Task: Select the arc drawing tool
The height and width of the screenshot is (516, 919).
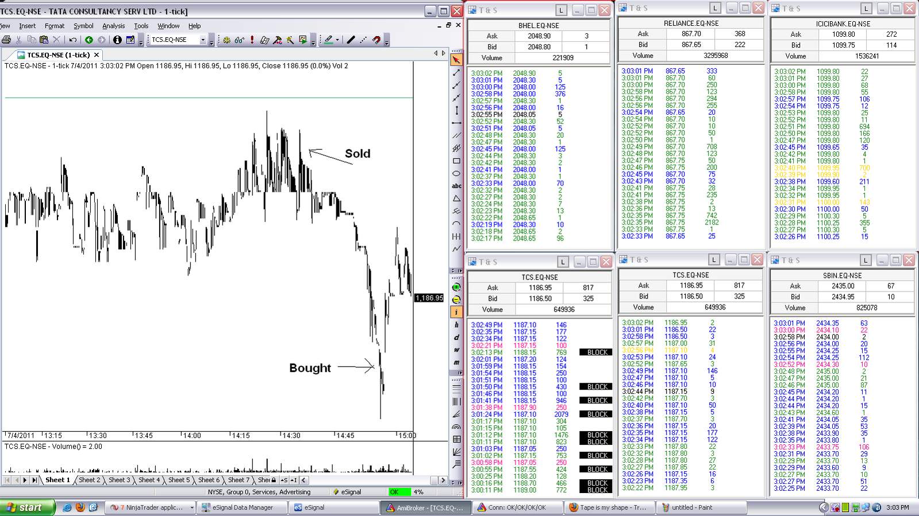Action: (x=456, y=223)
